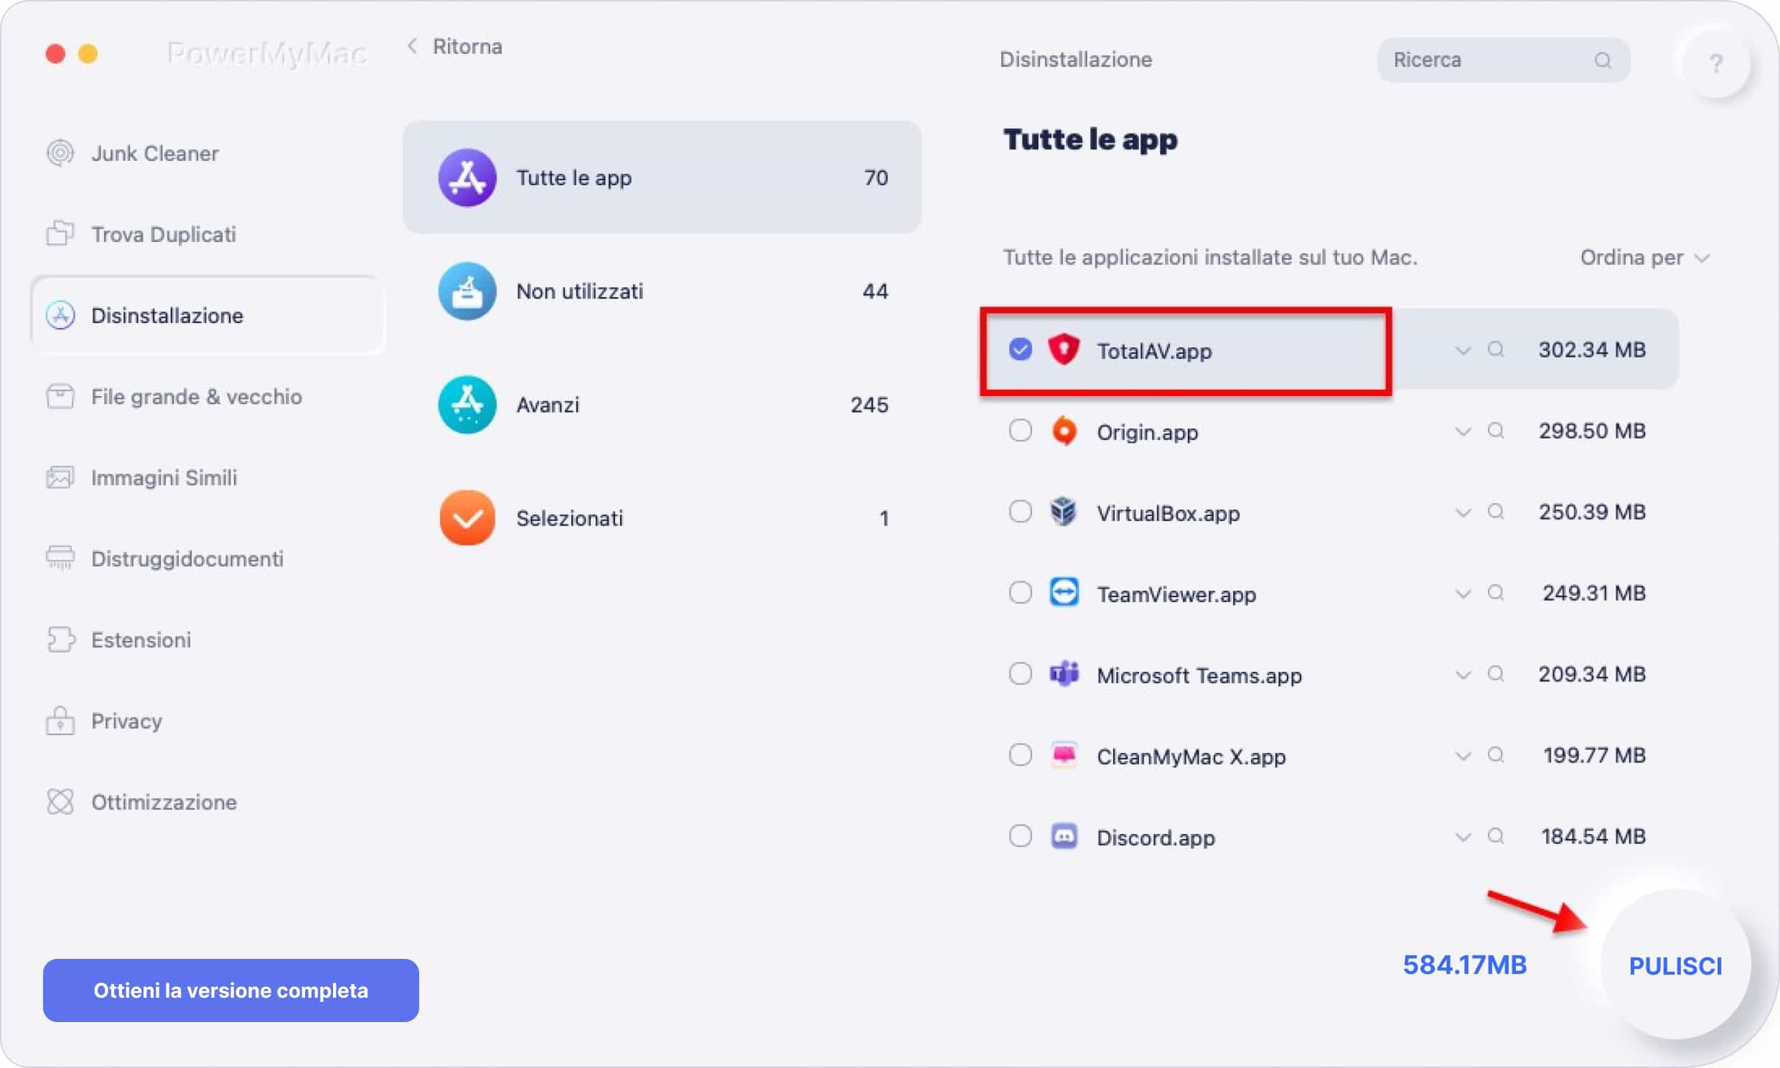Click the Ottimizzazione sidebar icon

pos(60,802)
